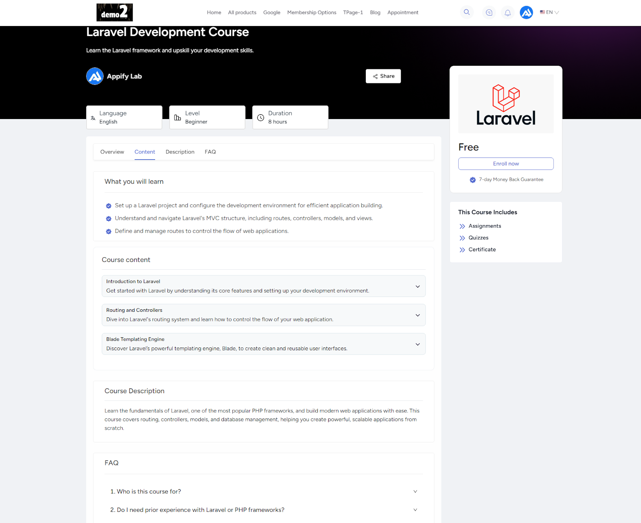
Task: Switch to Overview tab
Action: 112,152
